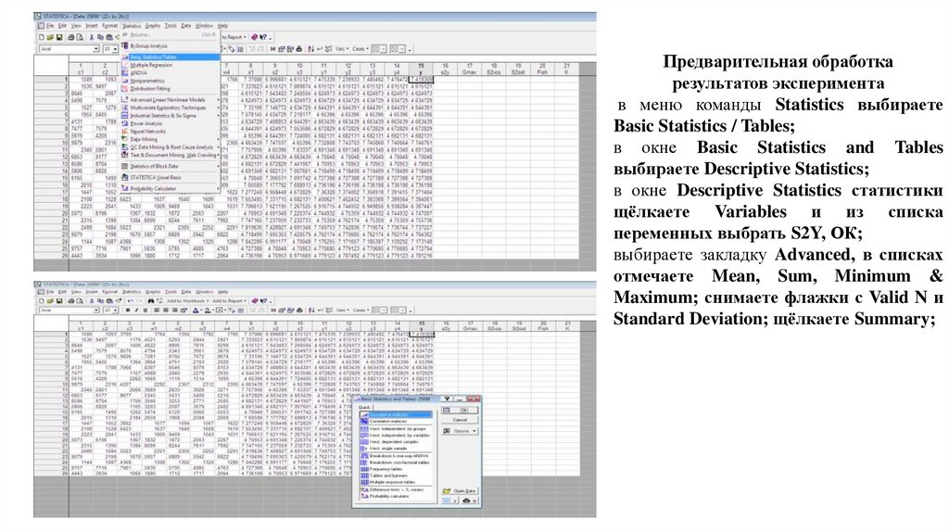Image resolution: width=949 pixels, height=532 pixels.
Task: Expand QC Data Mining & Root Cause Analysis
Action: pyautogui.click(x=171, y=147)
